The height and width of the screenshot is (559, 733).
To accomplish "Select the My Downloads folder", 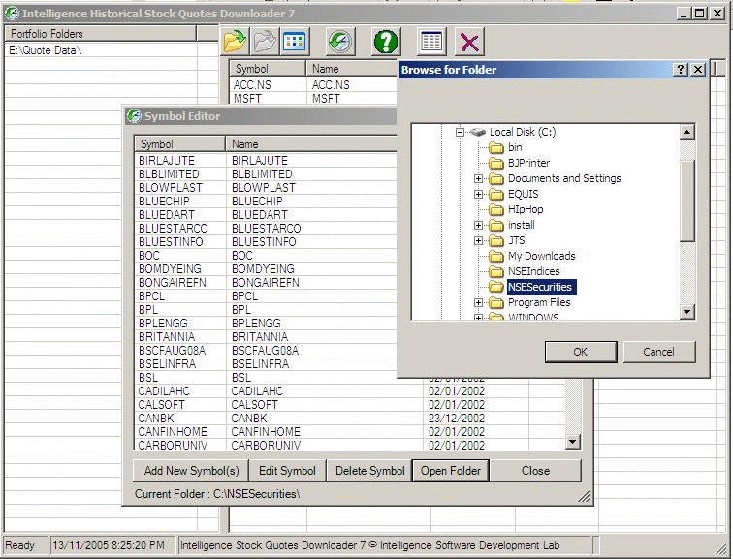I will tap(541, 256).
